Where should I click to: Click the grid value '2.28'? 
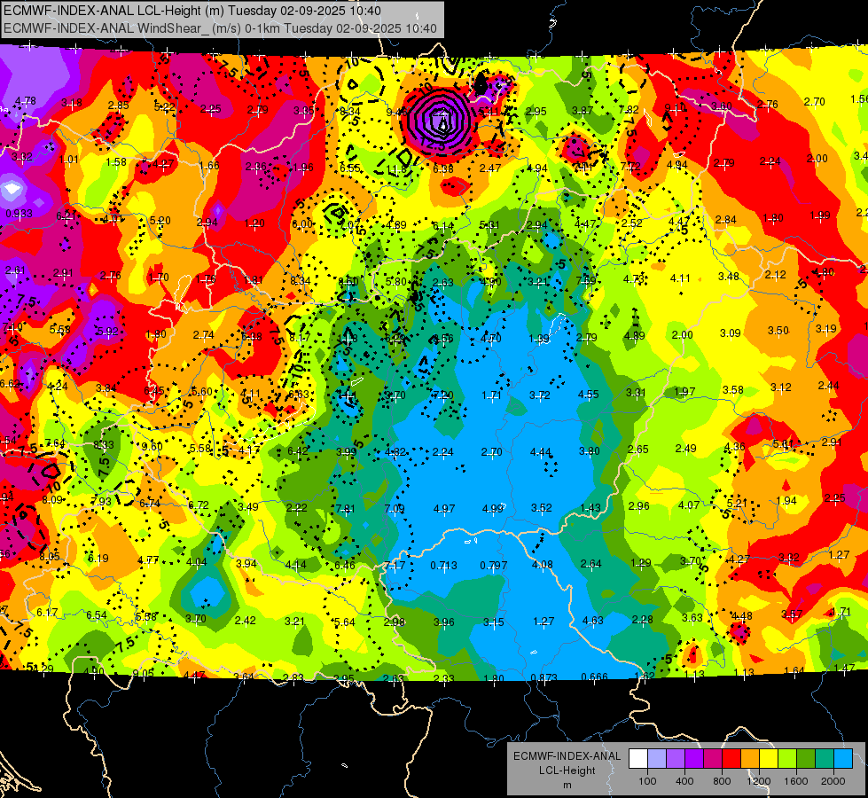[x=642, y=620]
